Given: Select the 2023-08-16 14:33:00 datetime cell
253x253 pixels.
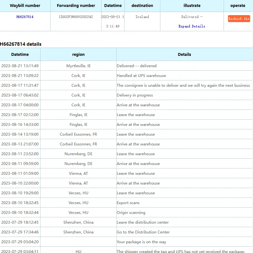Looking at the screenshot, I should click(20, 125).
